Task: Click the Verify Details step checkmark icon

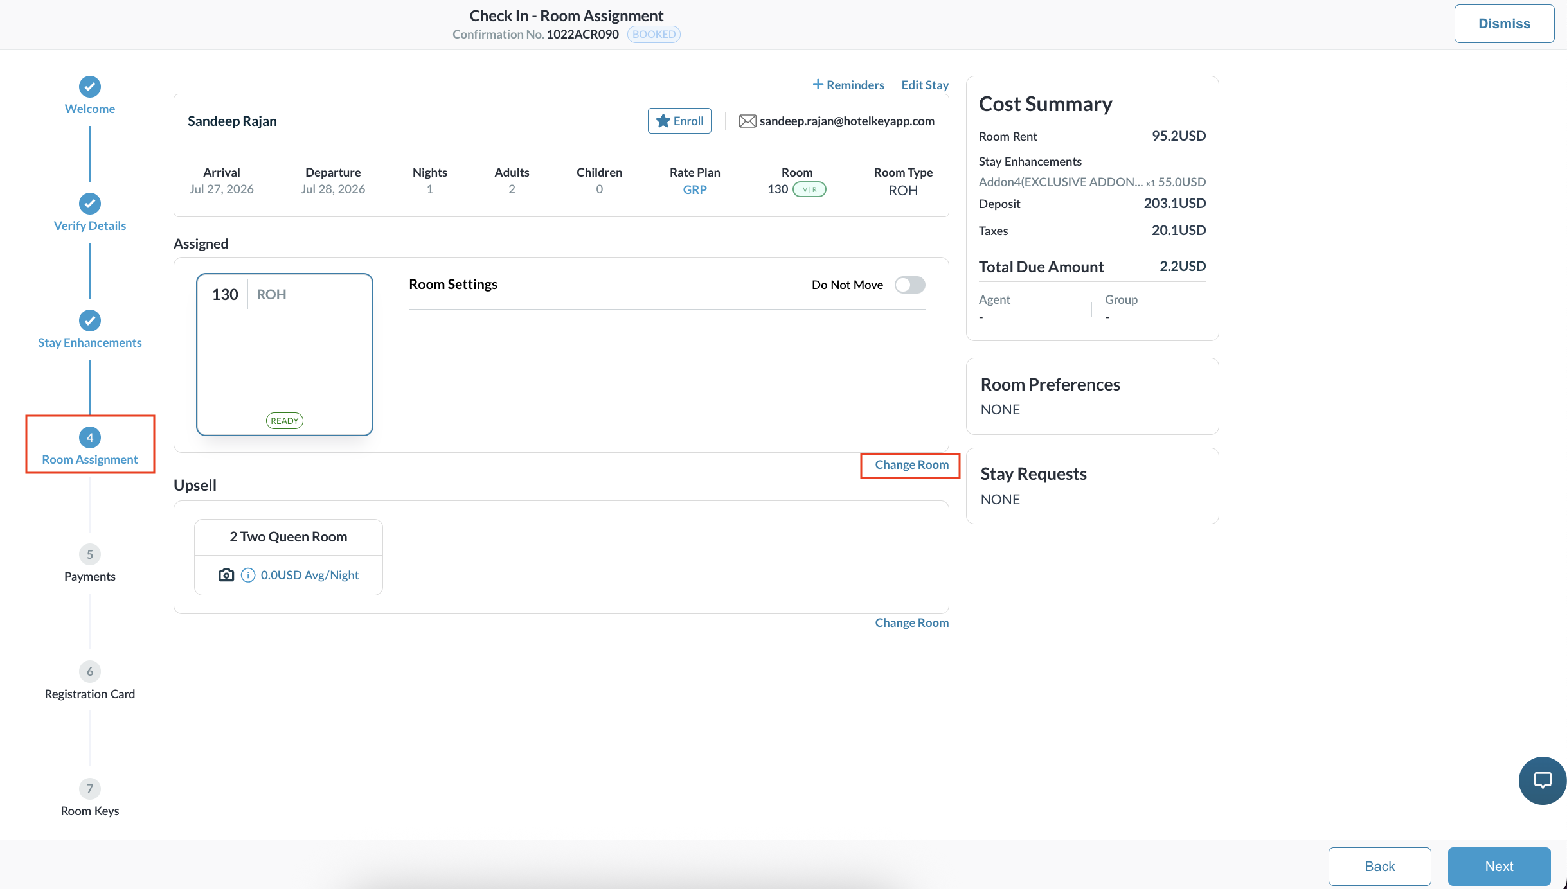Action: pyautogui.click(x=90, y=204)
